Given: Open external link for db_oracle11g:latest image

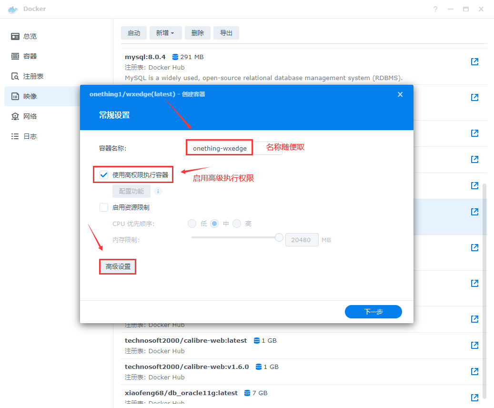Looking at the screenshot, I should pos(474,398).
